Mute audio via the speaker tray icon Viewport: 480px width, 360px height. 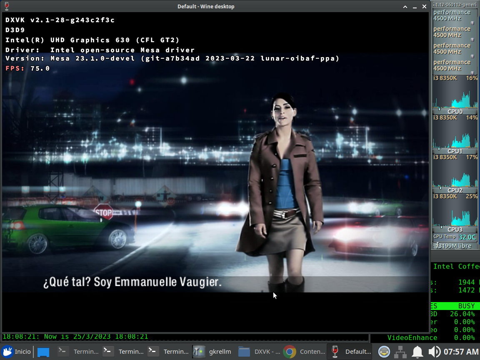(433, 351)
